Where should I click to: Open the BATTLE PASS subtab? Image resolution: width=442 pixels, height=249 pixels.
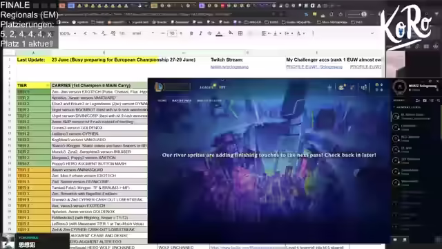click(x=182, y=100)
